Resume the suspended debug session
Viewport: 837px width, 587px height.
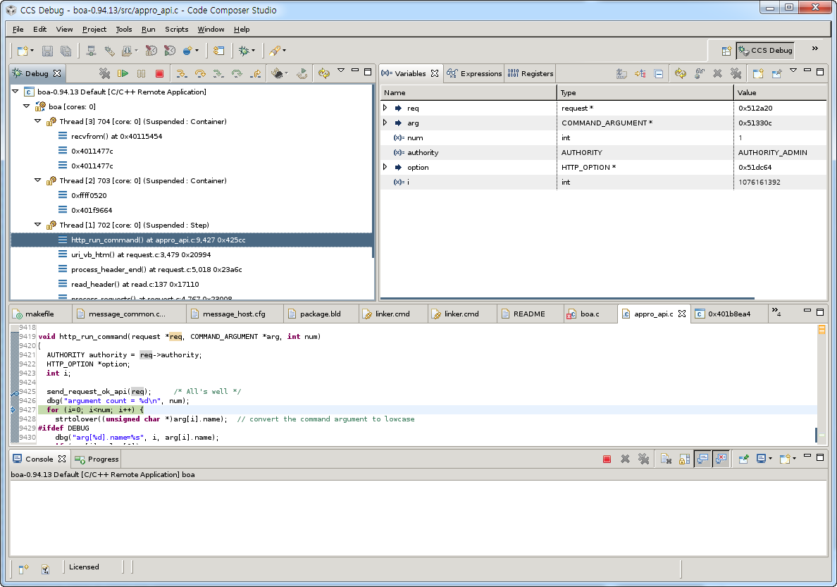[123, 73]
